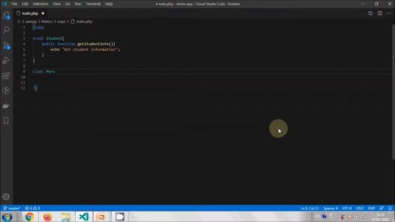Click the htdocs breadcrumb segment
The height and width of the screenshot is (222, 395).
coord(47,22)
